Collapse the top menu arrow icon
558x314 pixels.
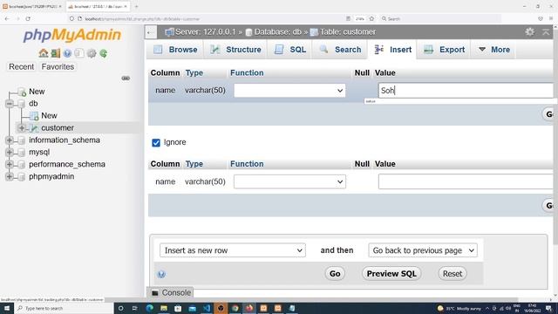coord(546,32)
